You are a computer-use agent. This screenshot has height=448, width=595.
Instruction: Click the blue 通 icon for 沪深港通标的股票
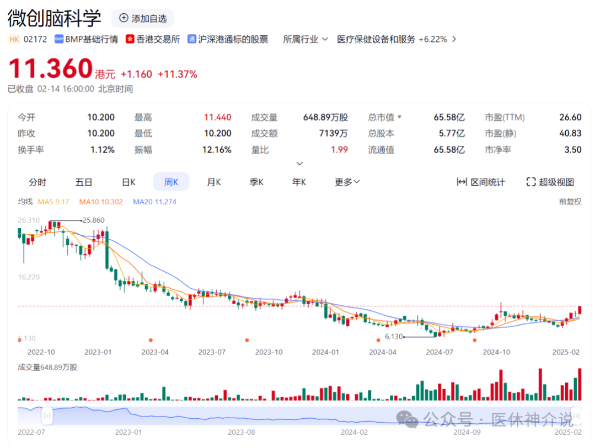pos(192,39)
